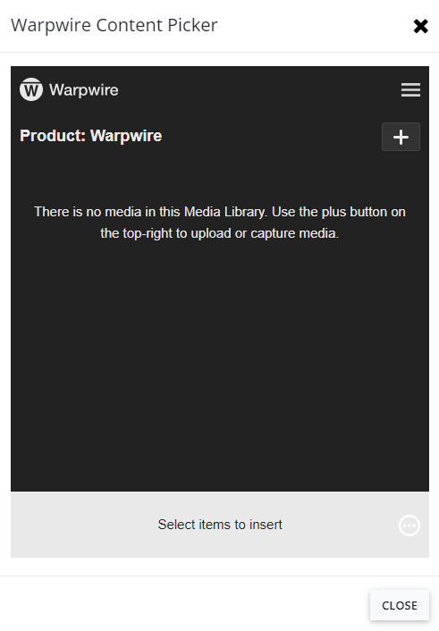Click the "Product: Warpwire" library heading
The width and height of the screenshot is (439, 631).
point(90,136)
